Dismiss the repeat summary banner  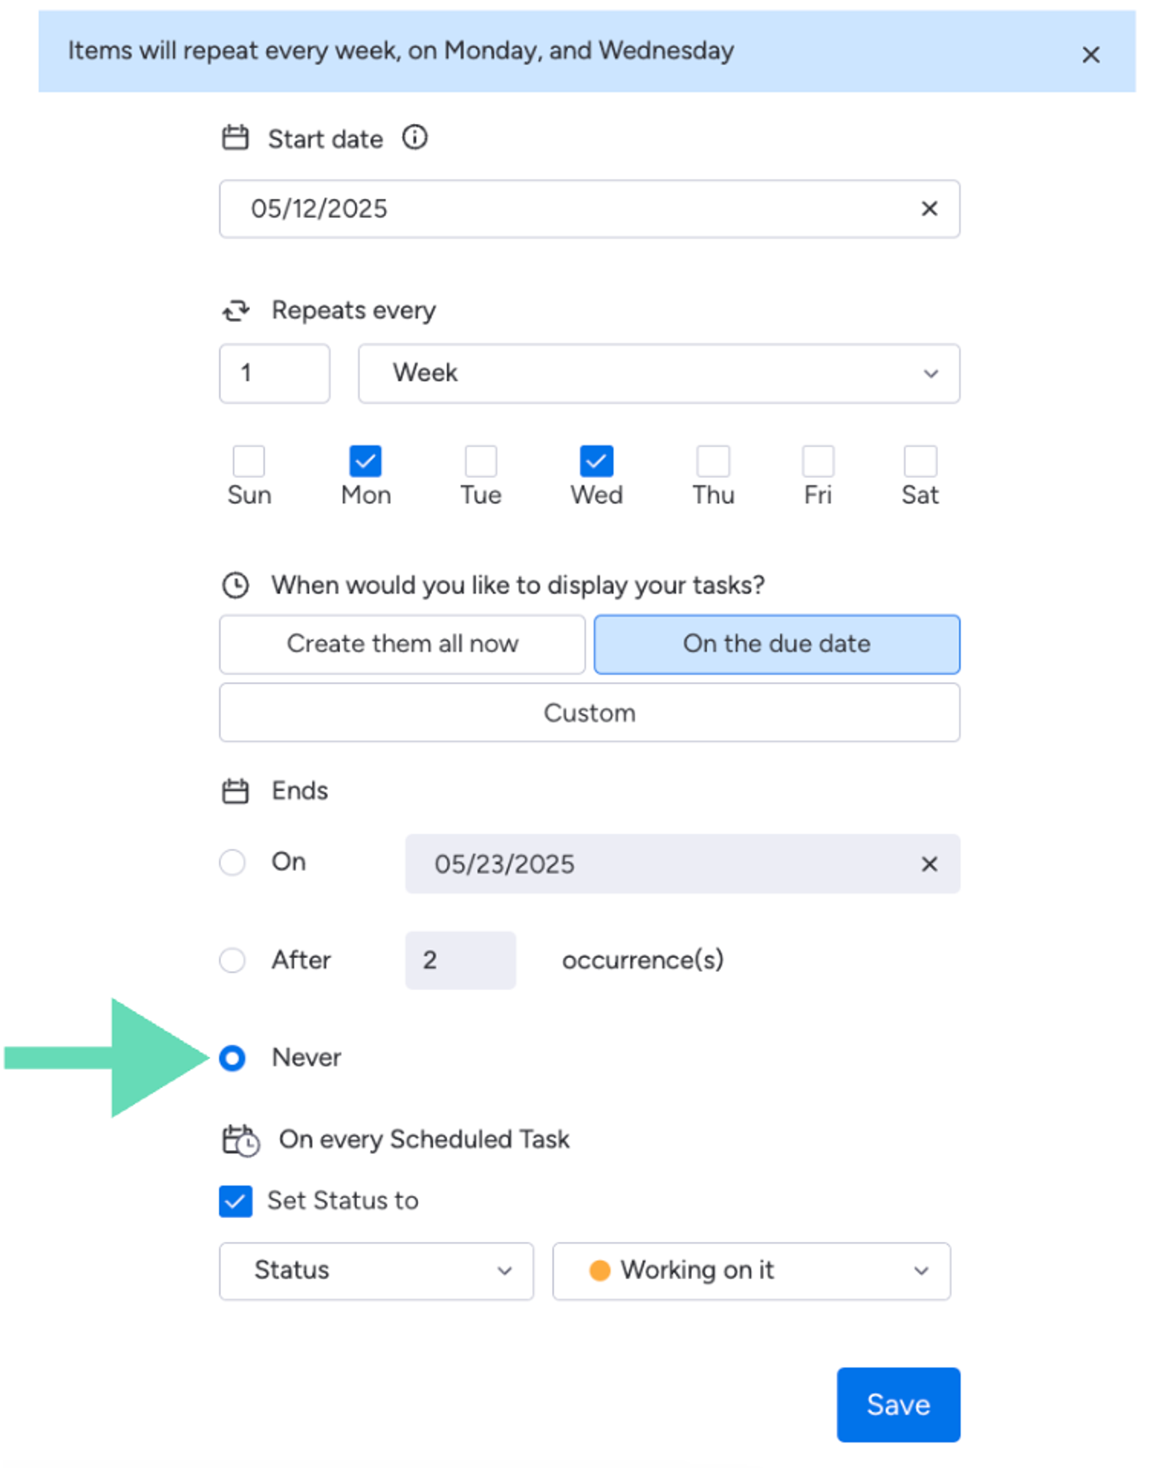coord(1090,55)
